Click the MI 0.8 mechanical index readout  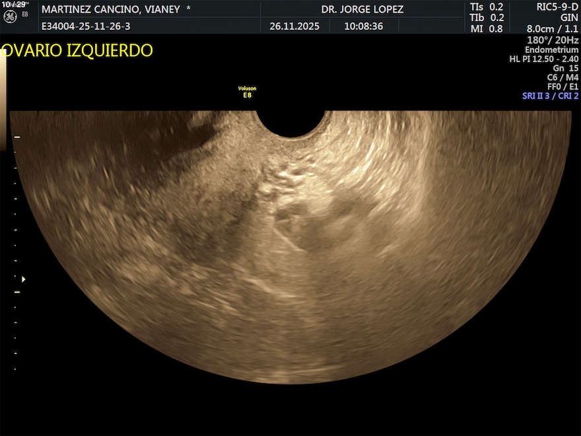pos(486,28)
